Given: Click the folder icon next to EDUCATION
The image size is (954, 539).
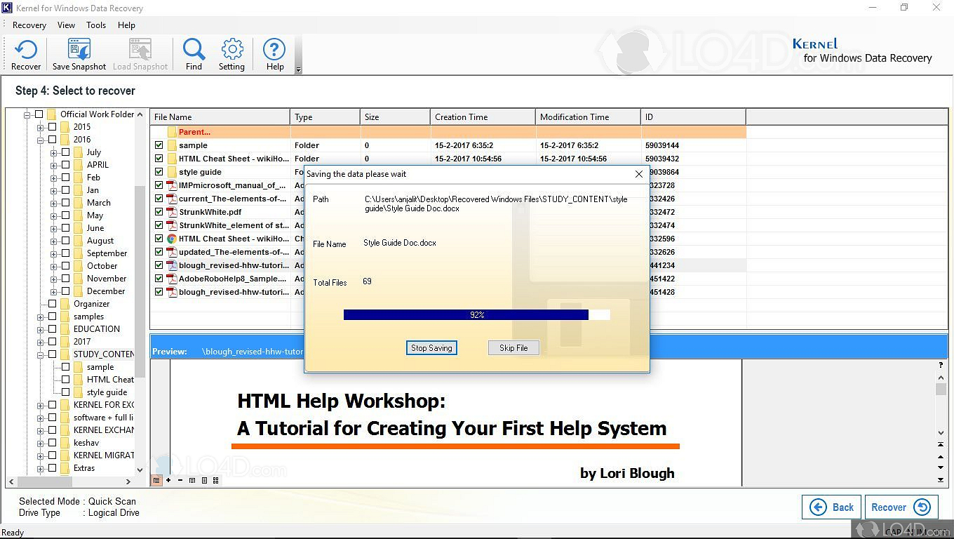Looking at the screenshot, I should click(x=65, y=329).
